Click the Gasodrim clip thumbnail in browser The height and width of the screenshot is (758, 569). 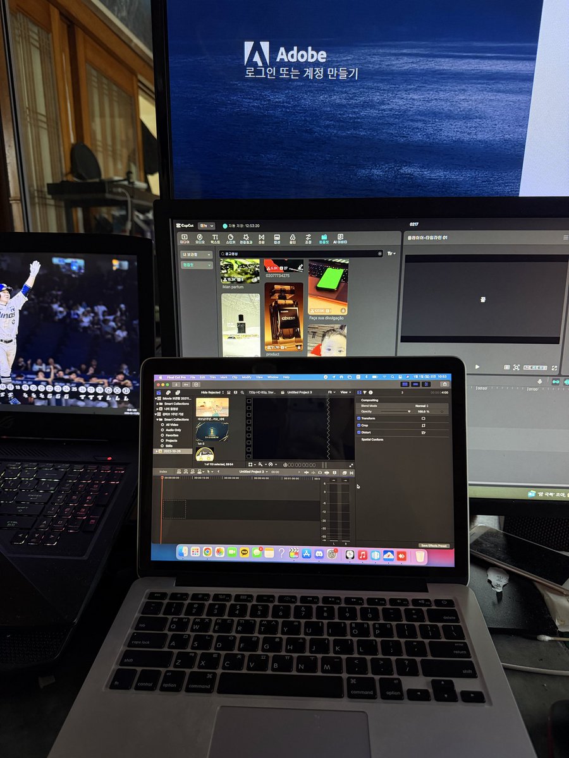pos(212,432)
